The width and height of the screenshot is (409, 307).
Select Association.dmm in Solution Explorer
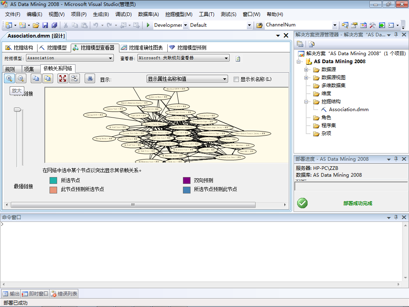pos(348,110)
